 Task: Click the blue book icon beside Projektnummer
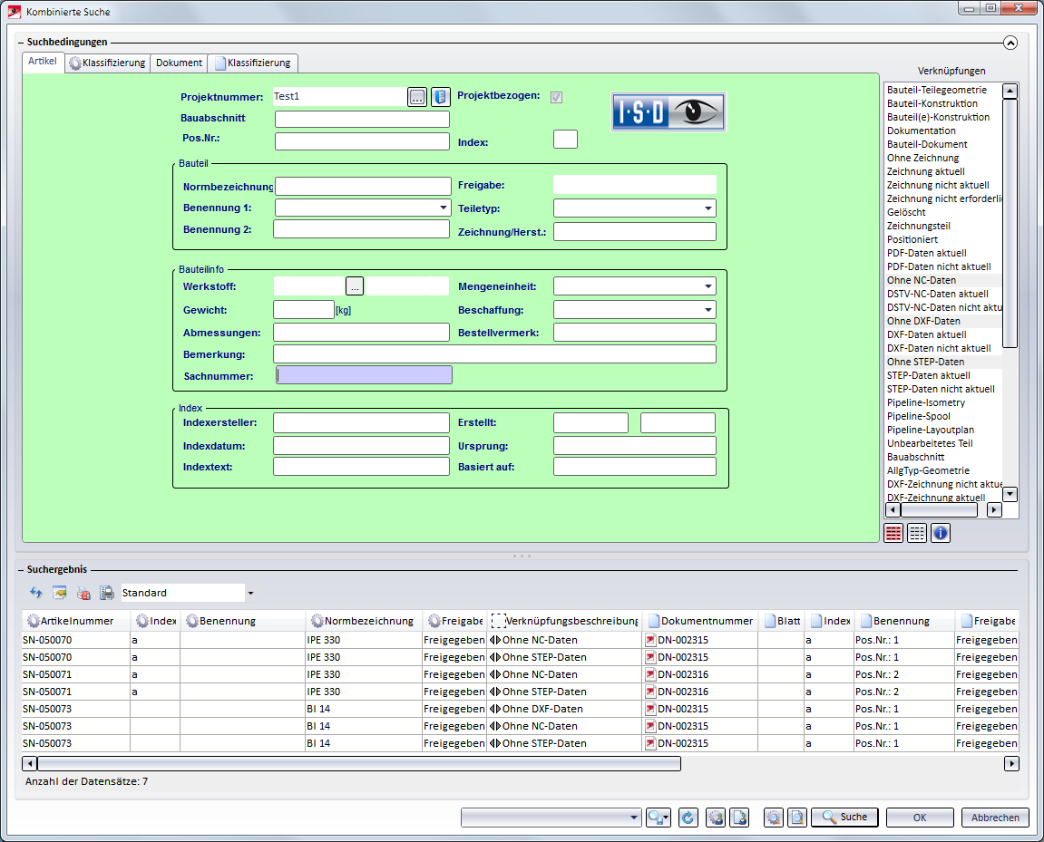pyautogui.click(x=440, y=97)
